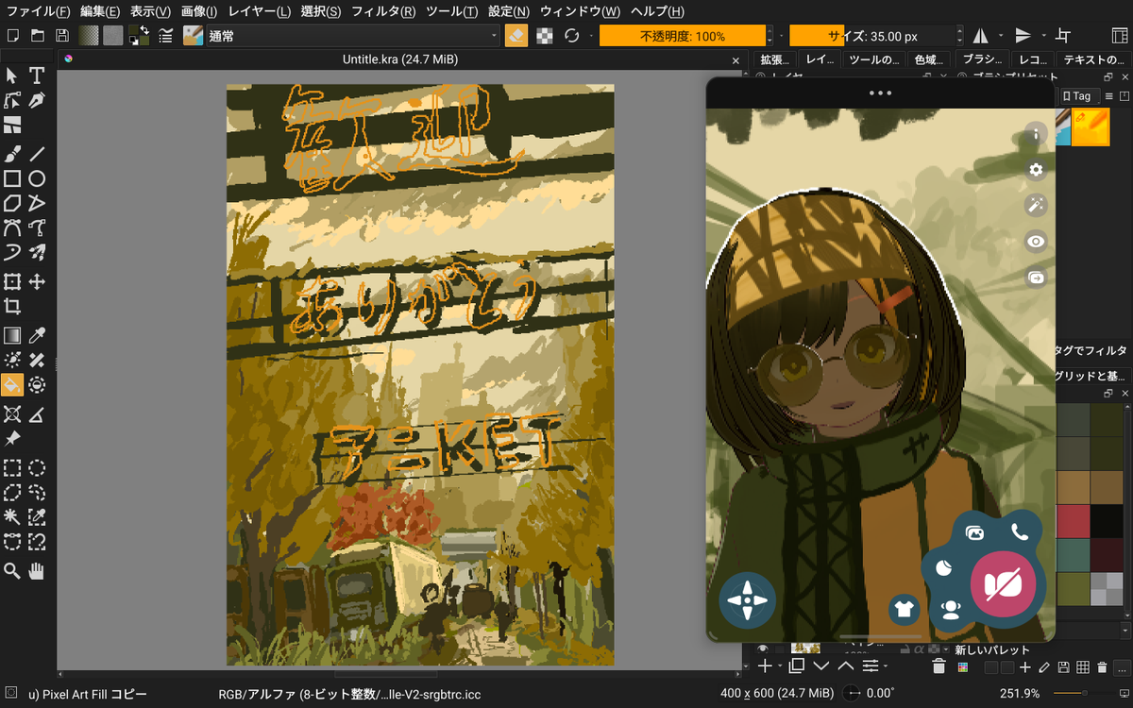This screenshot has height=708, width=1133.
Task: Click the Untitle.kra document tab
Action: (x=400, y=59)
